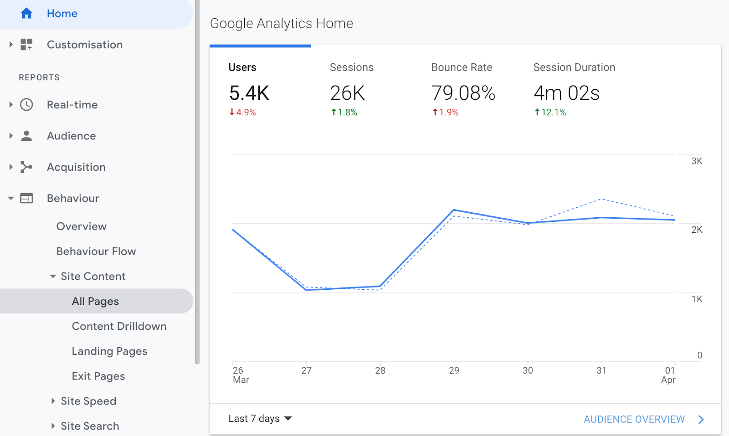Screen dimensions: 729x436
Task: Go to Home in the sidebar
Action: [62, 14]
